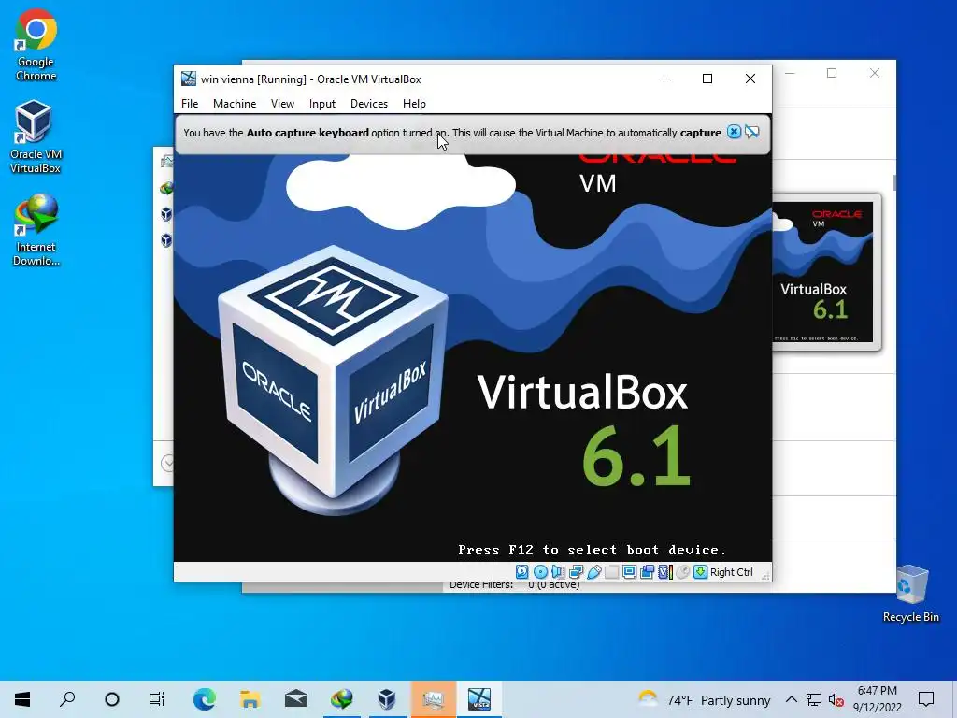Click the Auto capture keyboard notification text
Screen dimensions: 957x718
(x=452, y=133)
